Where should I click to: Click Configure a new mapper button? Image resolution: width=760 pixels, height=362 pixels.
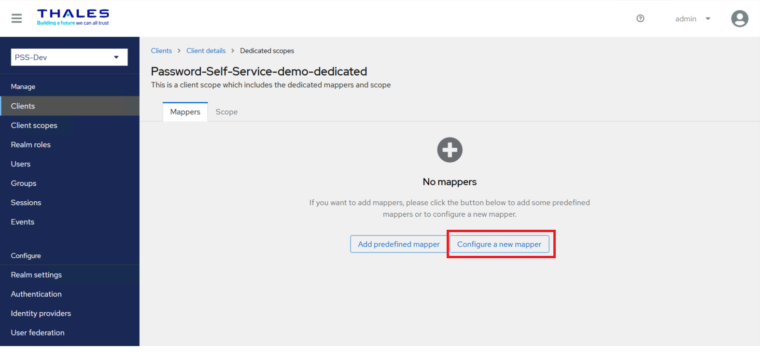click(499, 244)
